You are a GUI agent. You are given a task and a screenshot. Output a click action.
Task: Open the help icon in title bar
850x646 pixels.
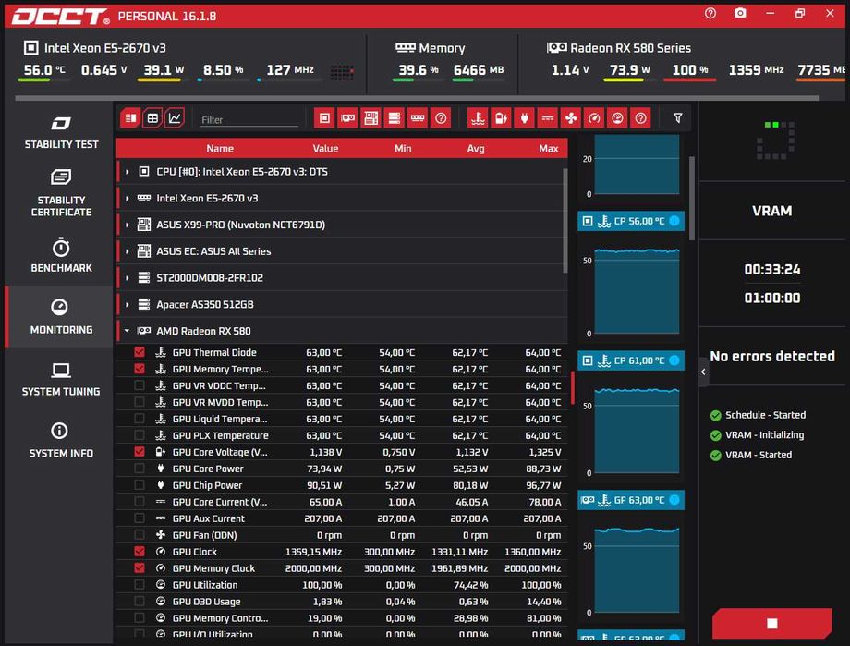point(710,13)
